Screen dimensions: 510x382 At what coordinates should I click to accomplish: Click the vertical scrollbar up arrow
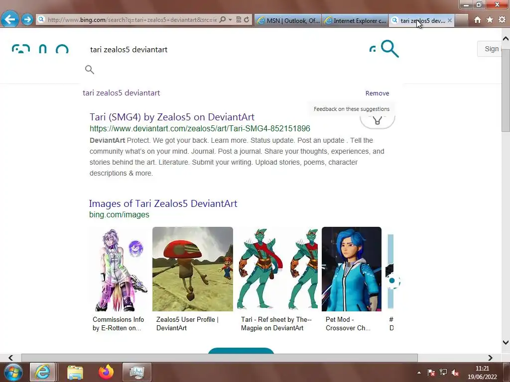506,39
